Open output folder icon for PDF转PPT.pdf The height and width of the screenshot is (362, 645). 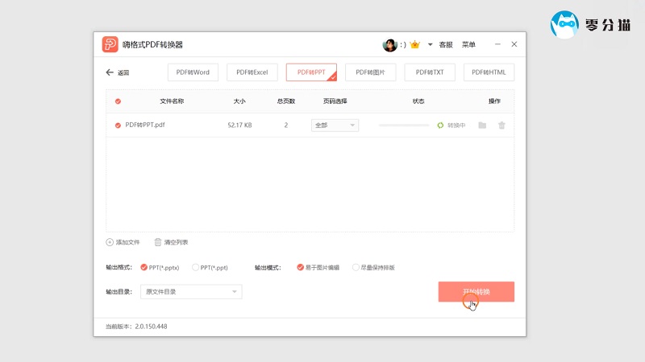click(x=482, y=125)
